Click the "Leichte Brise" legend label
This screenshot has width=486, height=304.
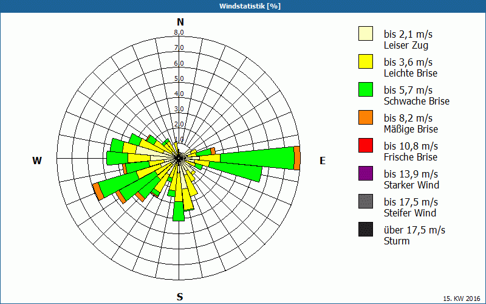pyautogui.click(x=411, y=73)
